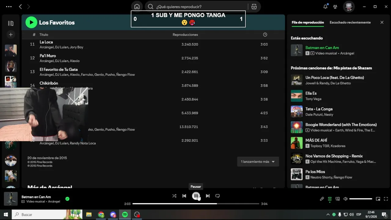Create a new playlist with plus icon
Screen dimensions: 391x220
click(x=11, y=35)
